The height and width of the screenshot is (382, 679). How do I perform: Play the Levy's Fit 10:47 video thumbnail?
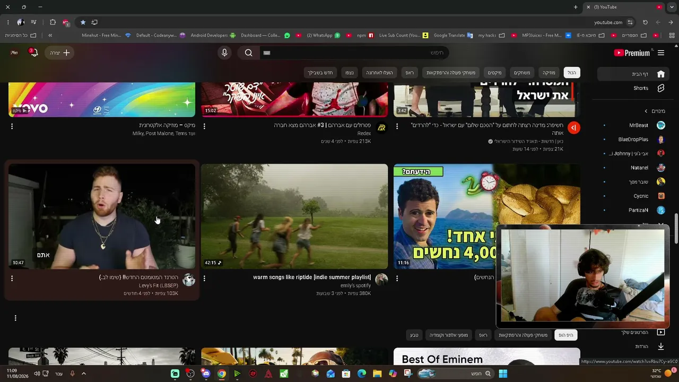tap(102, 216)
